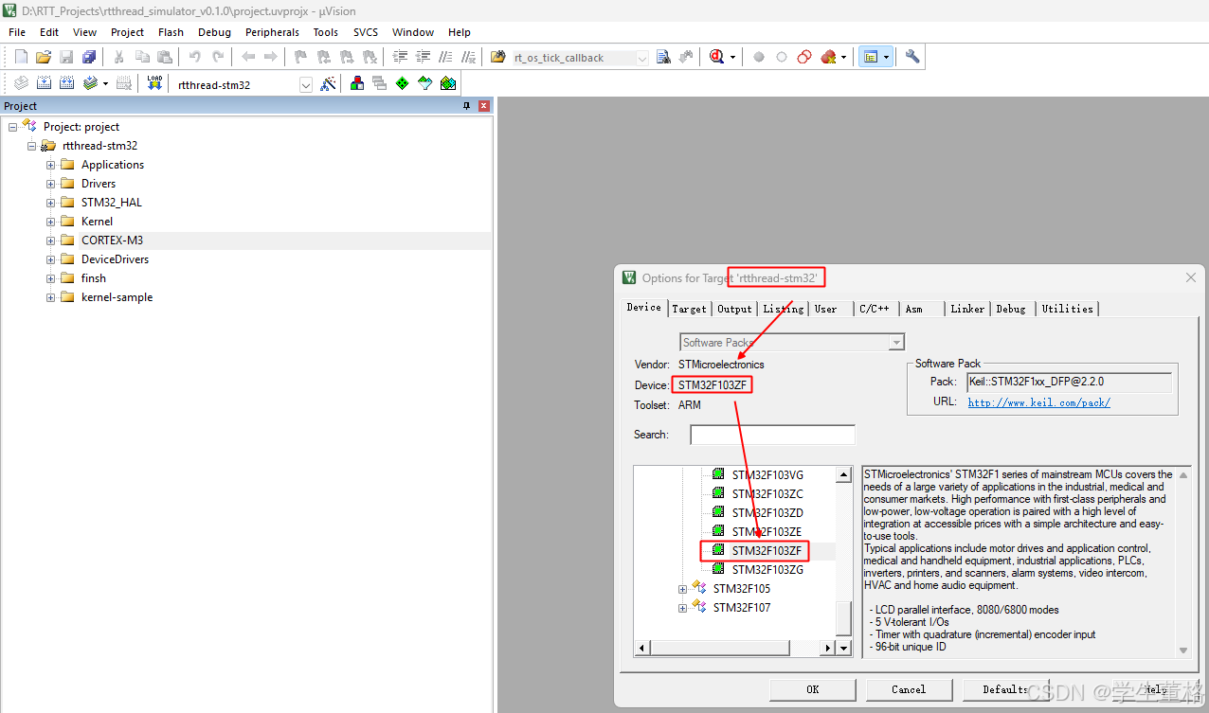Expand the Drivers folder node
The image size is (1209, 713).
pyautogui.click(x=51, y=184)
